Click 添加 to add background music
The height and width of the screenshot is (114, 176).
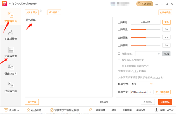click(x=166, y=54)
